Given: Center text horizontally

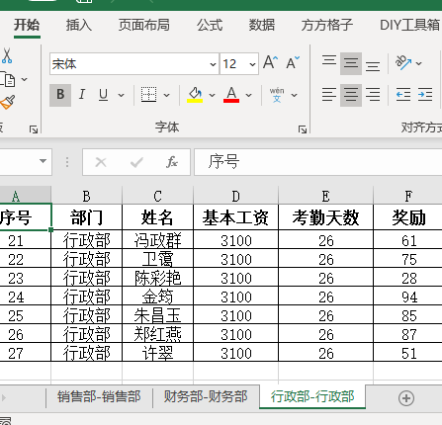Looking at the screenshot, I should 351,95.
